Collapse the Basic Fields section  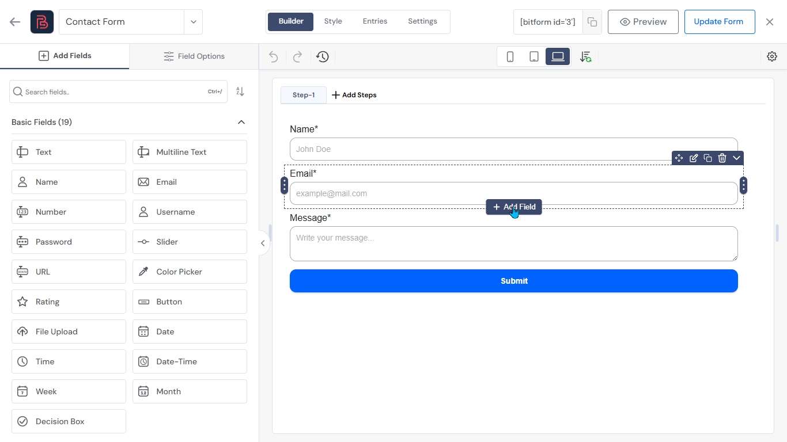[241, 122]
